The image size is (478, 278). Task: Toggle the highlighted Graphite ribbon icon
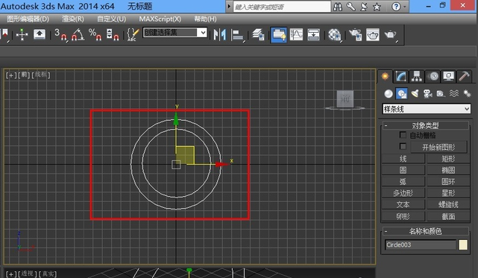click(279, 34)
